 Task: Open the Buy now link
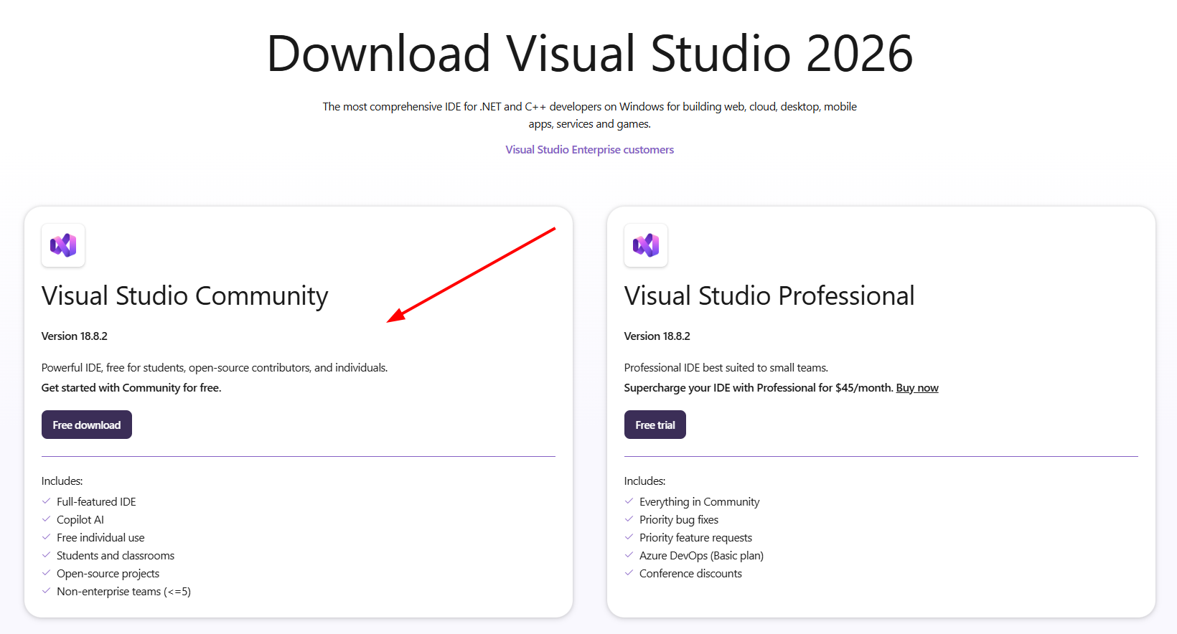coord(917,388)
